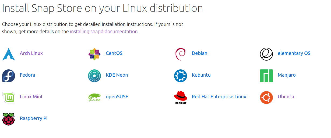Open elementary OS text link
Viewport: 331px width, 138px height.
(294, 53)
